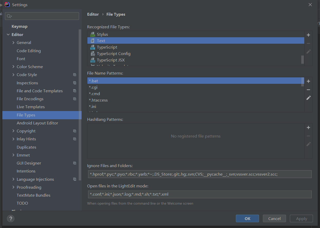Open the Code Editing settings page
Screen dimensions: 320x228
coord(29,51)
